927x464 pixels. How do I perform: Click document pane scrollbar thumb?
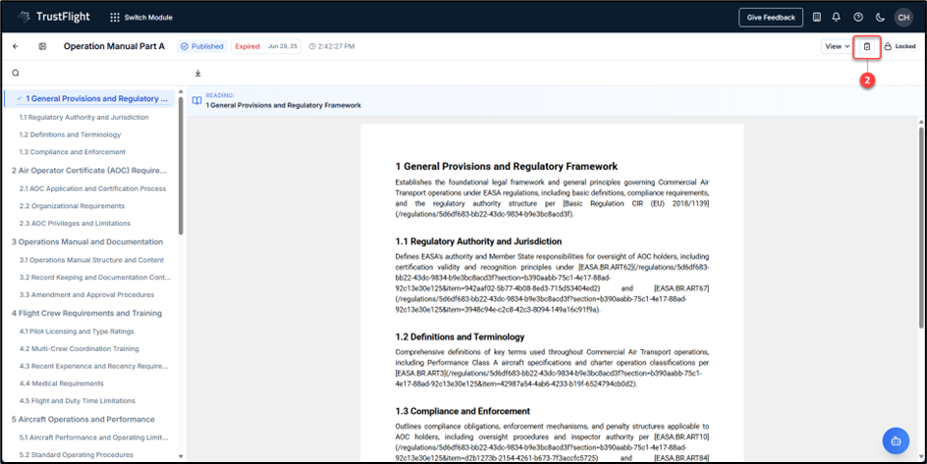click(x=921, y=228)
